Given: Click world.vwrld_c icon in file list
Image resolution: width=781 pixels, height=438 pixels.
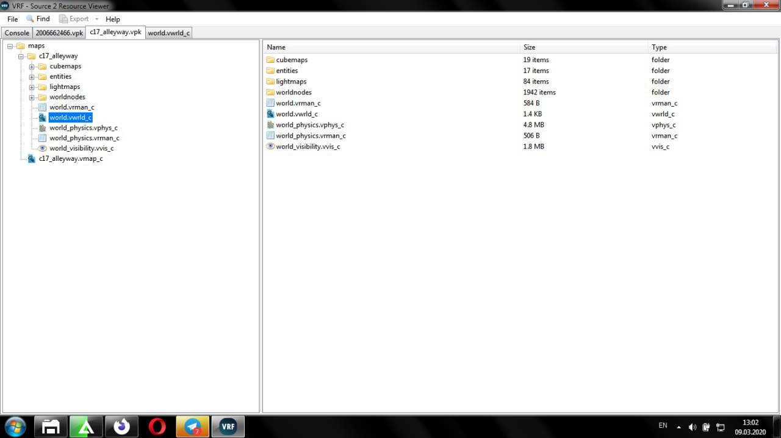Looking at the screenshot, I should 271,114.
